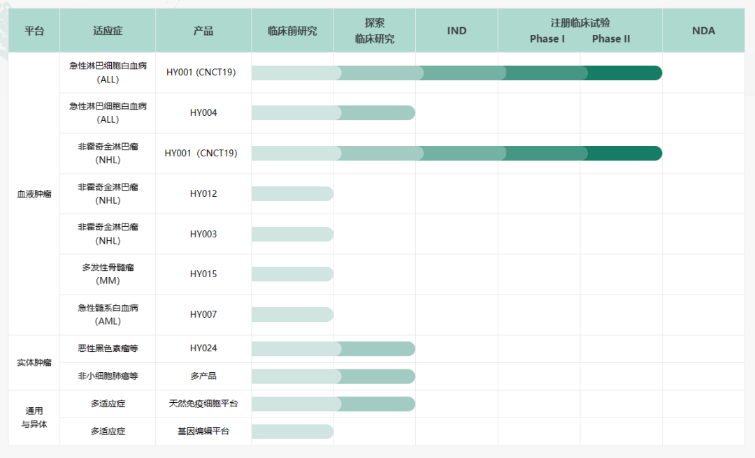Click the 通用与异体 platform category
The width and height of the screenshot is (755, 458).
(34, 418)
